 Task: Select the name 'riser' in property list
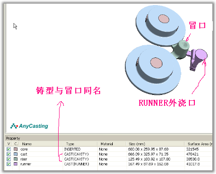click(x=24, y=159)
